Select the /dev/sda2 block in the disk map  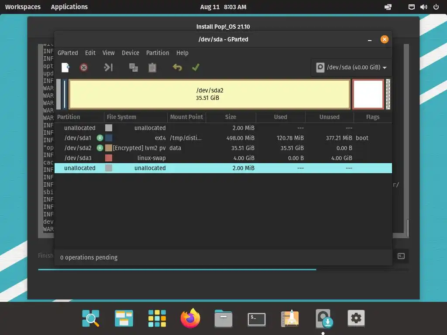coord(210,94)
